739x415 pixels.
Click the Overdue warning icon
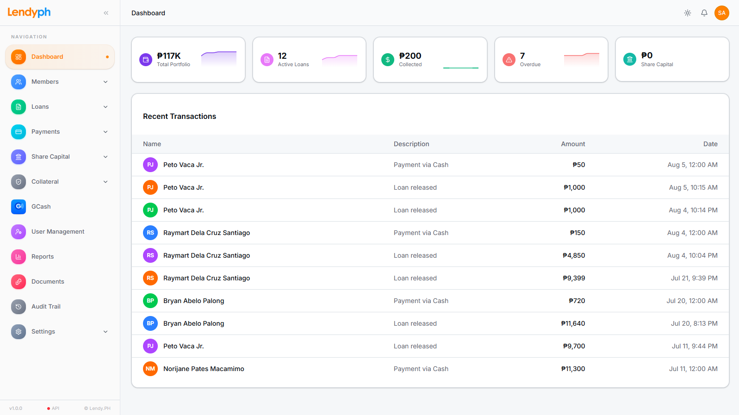(x=509, y=60)
